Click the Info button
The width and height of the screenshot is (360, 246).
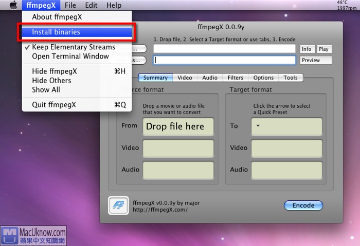pos(308,49)
